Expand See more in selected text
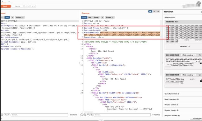 click(x=185, y=46)
